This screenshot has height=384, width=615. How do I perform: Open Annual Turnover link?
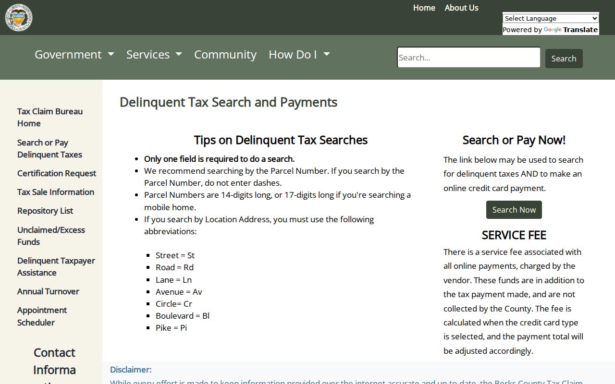coord(48,291)
